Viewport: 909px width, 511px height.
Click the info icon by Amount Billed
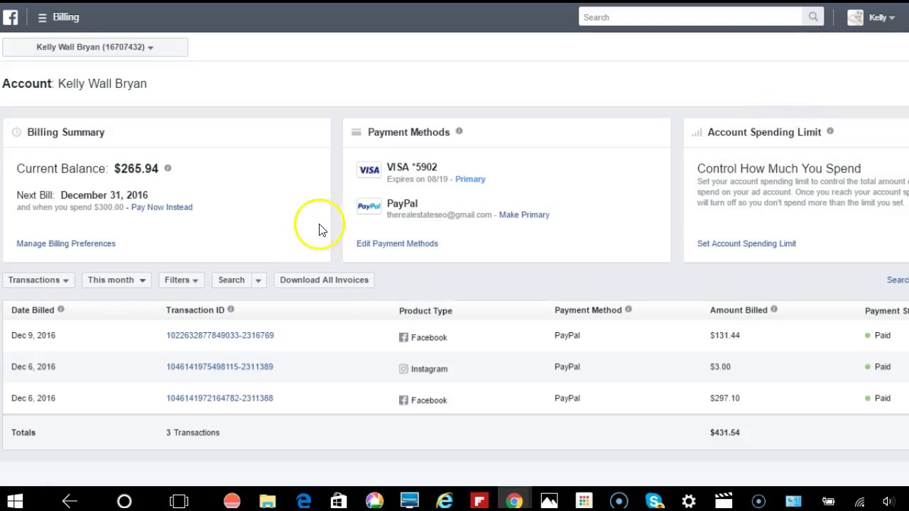(x=773, y=309)
